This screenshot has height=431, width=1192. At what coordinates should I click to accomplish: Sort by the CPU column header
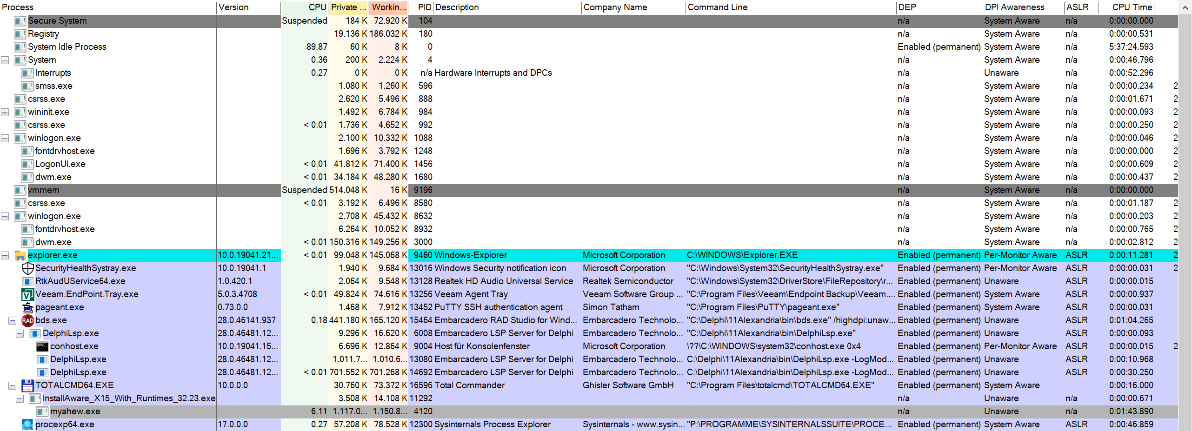point(305,7)
